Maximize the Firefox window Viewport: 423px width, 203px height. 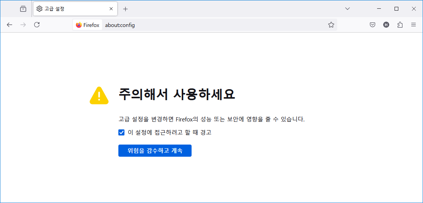tap(396, 9)
